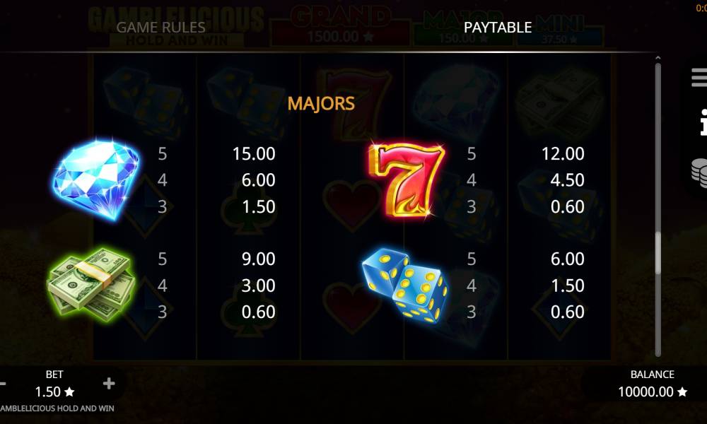This screenshot has width=707, height=424.
Task: Open the coins stack icon
Action: click(699, 172)
